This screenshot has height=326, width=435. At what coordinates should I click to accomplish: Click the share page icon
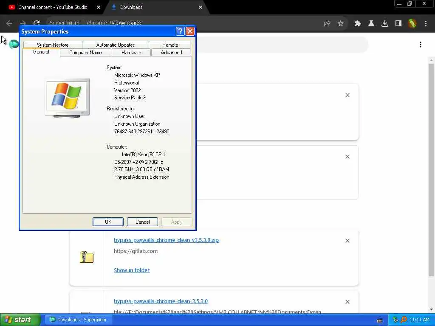pyautogui.click(x=327, y=24)
